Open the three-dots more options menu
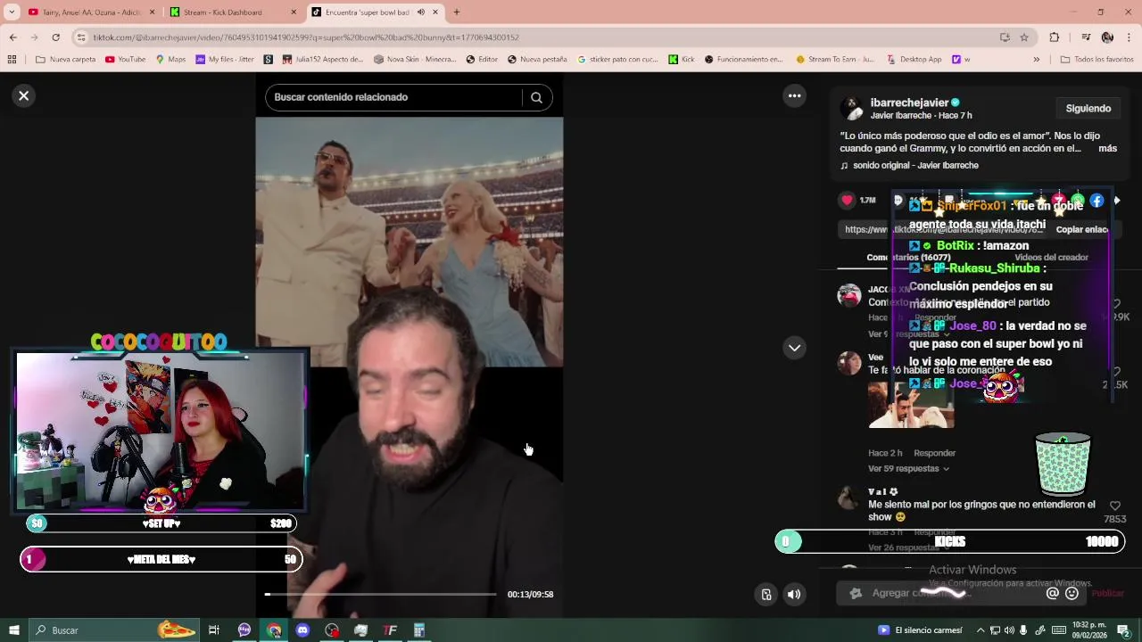 pos(794,95)
